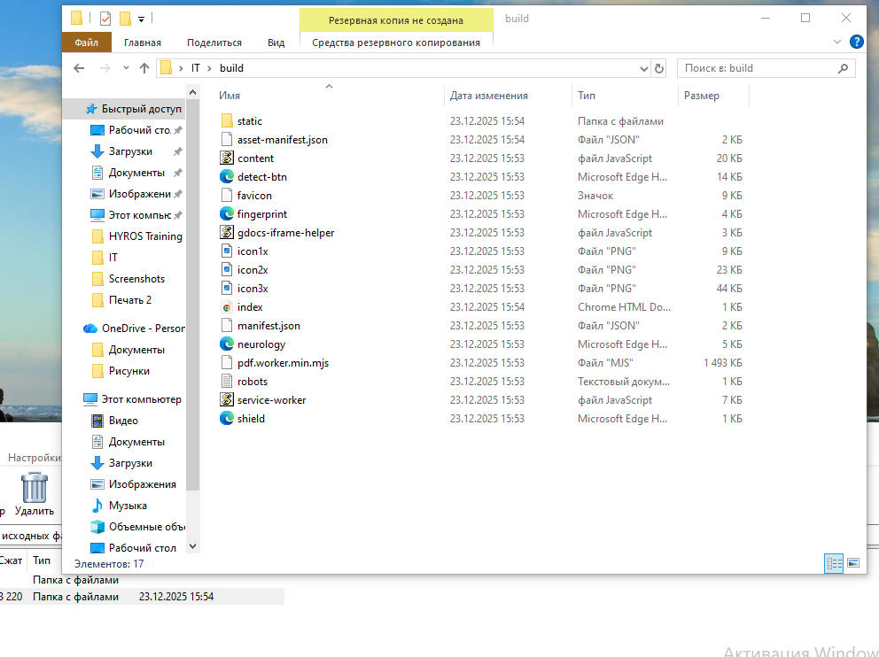Open the Вид ribbon tab

pyautogui.click(x=276, y=43)
